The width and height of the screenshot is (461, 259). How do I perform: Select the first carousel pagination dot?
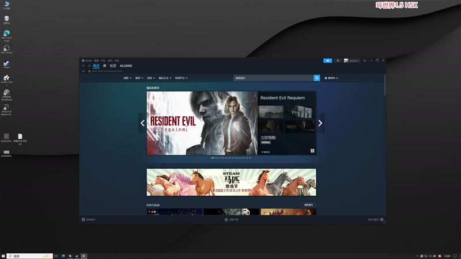[x=213, y=158]
